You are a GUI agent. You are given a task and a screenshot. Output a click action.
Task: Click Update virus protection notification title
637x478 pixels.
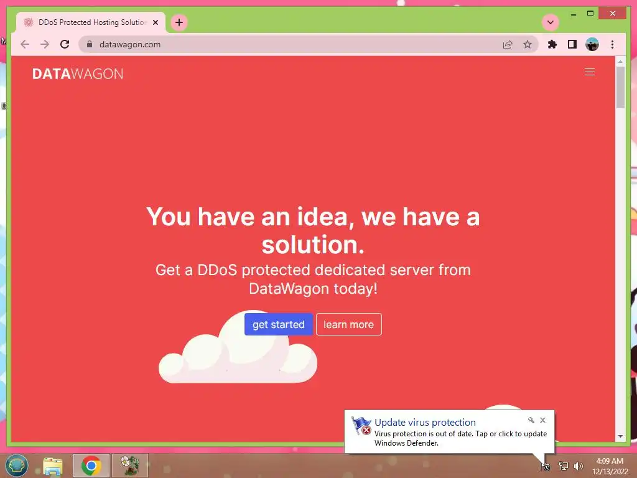tap(425, 423)
